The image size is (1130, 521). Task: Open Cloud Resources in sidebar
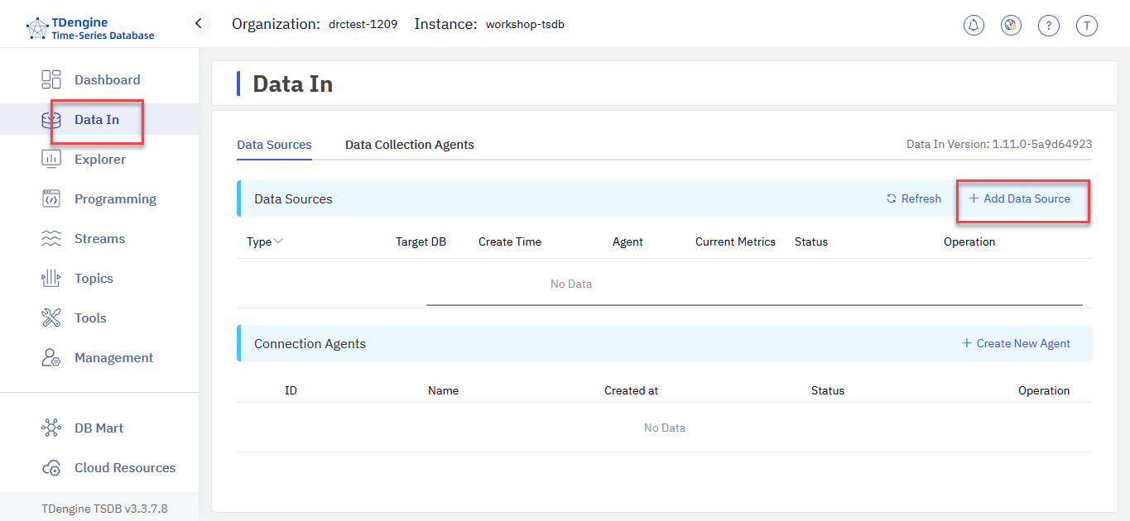pyautogui.click(x=124, y=467)
